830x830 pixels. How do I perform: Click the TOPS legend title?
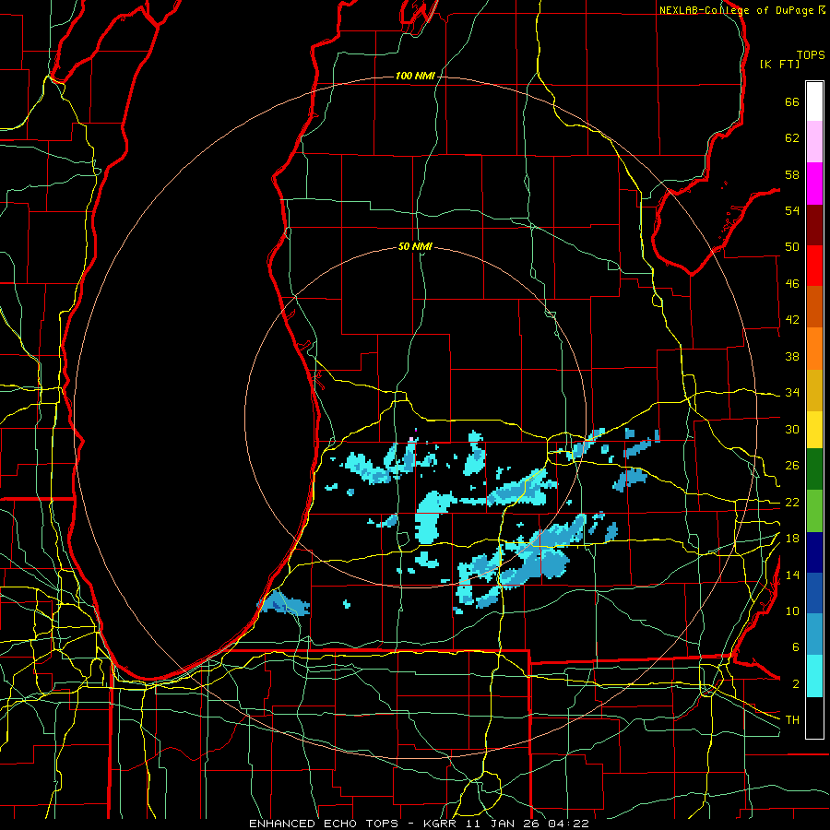pos(811,55)
